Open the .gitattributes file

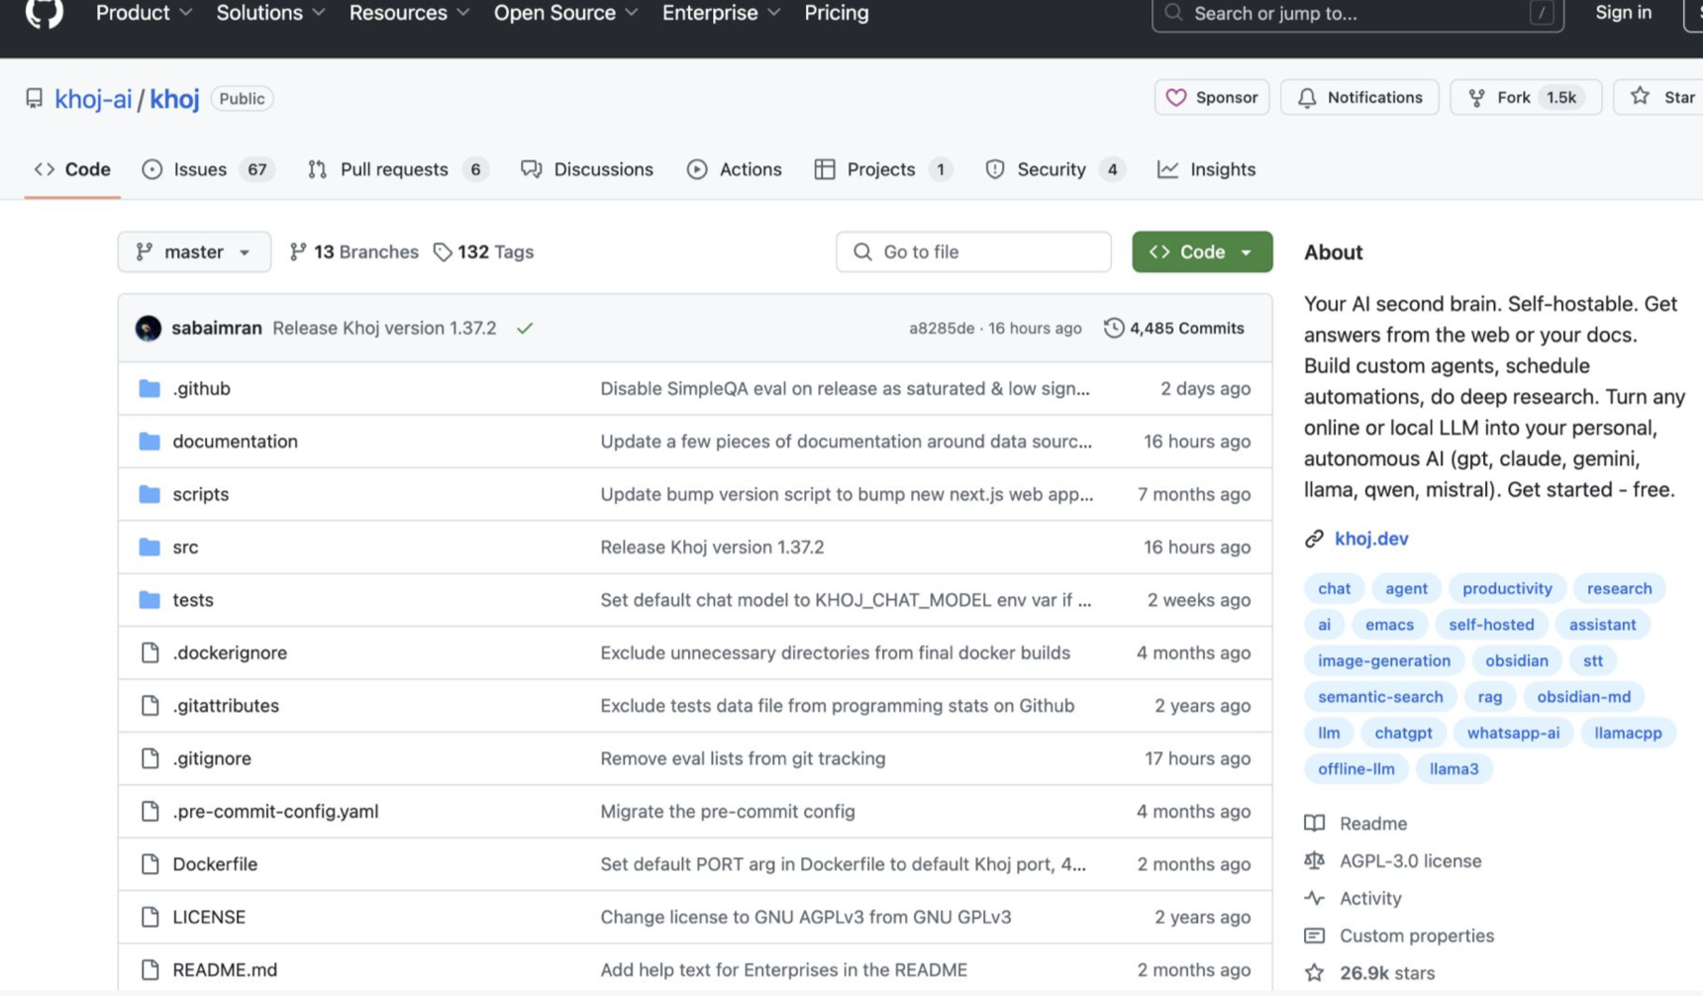226,705
